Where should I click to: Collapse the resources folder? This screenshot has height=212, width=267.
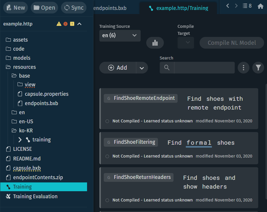point(21,67)
